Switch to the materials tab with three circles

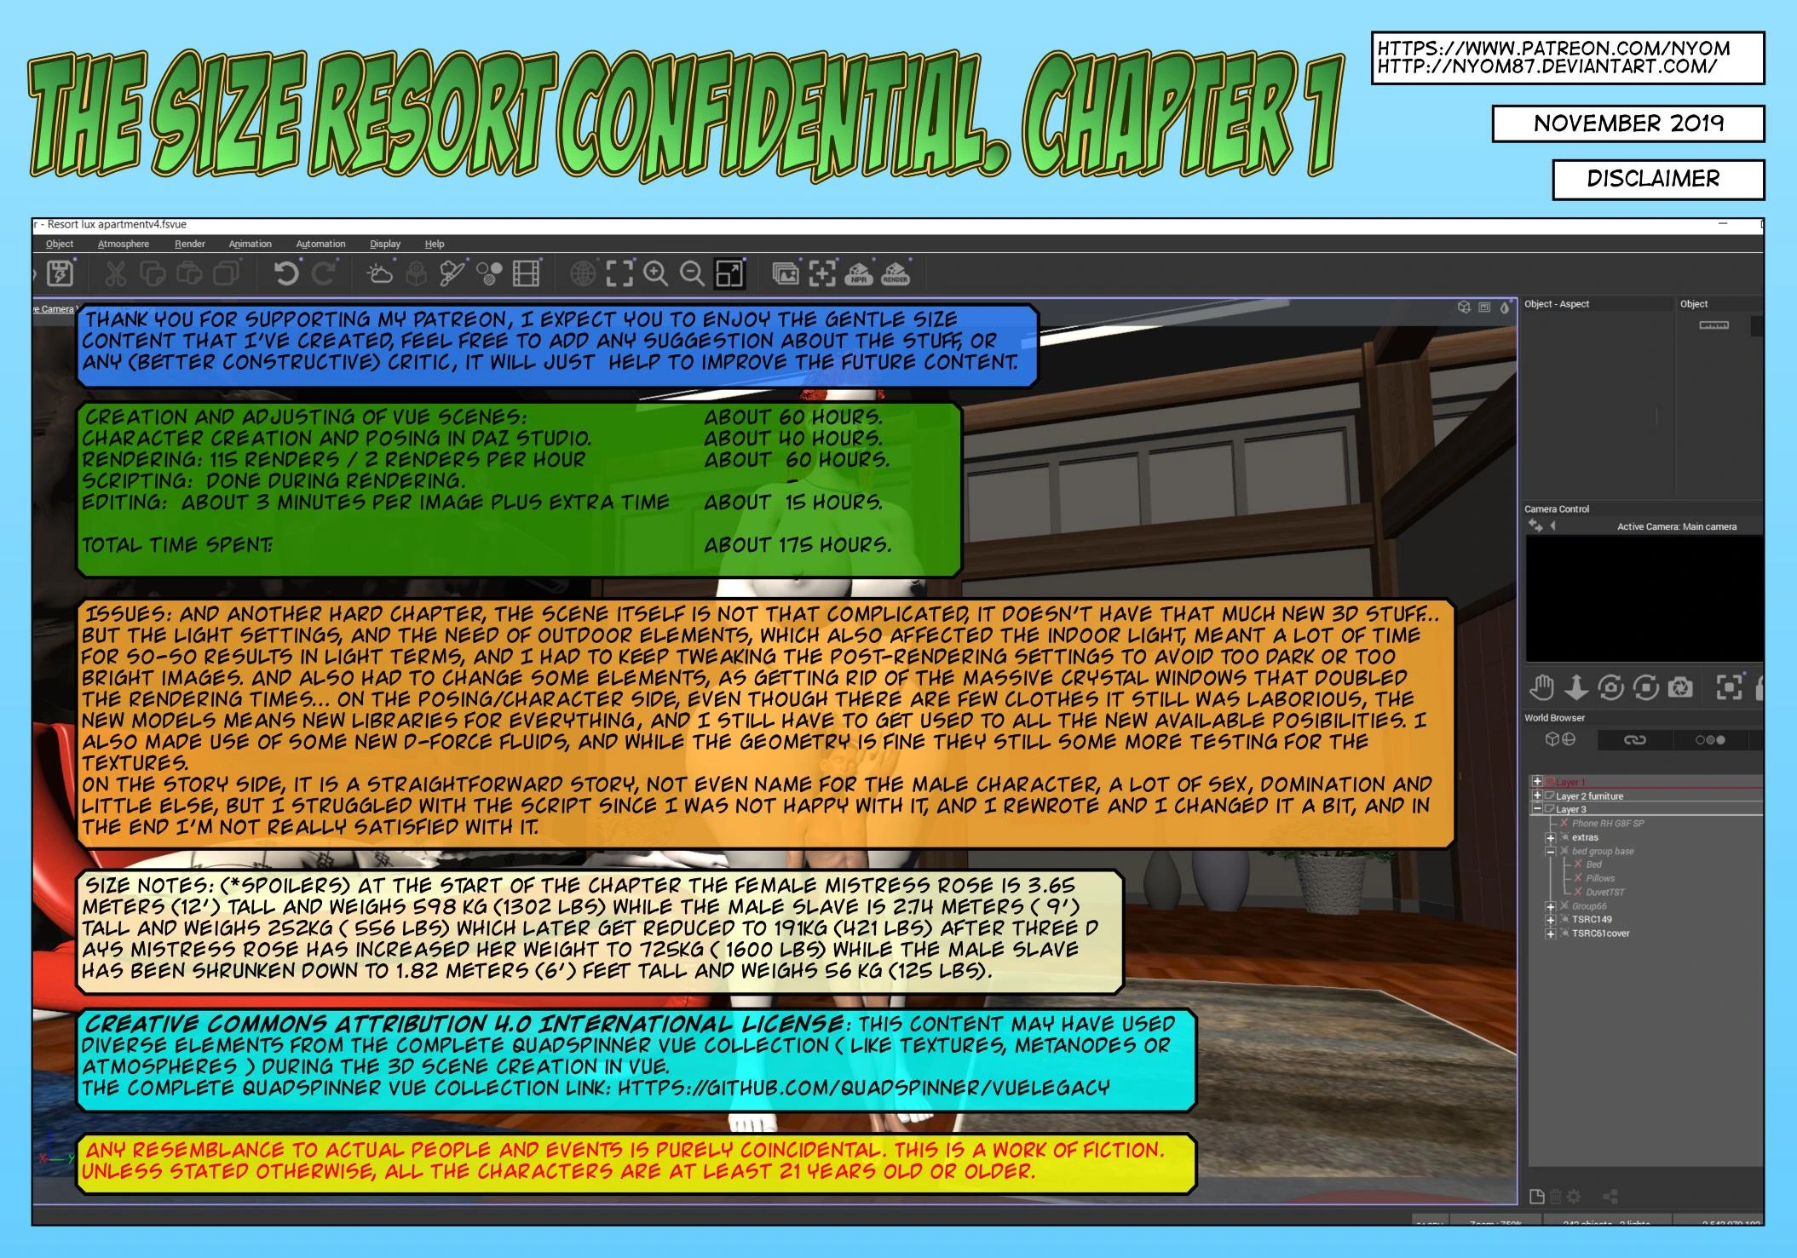tap(1709, 740)
